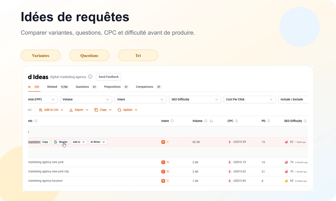The image size is (336, 201).
Task: Sort by Volume using the sort icon
Action: [x=211, y=121]
